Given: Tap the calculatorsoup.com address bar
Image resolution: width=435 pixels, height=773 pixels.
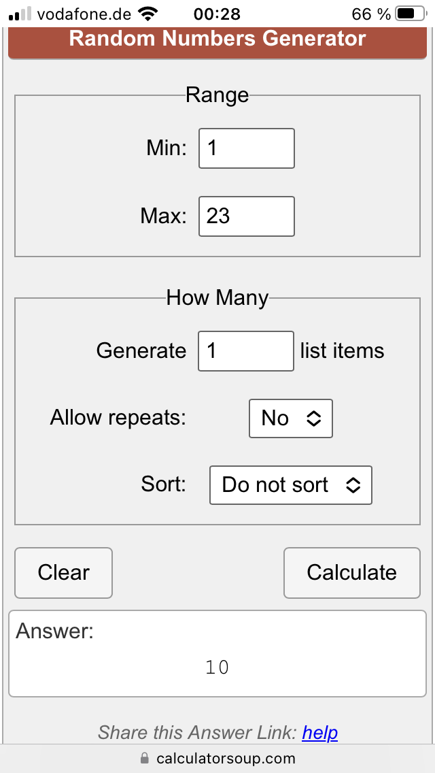Looking at the screenshot, I should [217, 758].
